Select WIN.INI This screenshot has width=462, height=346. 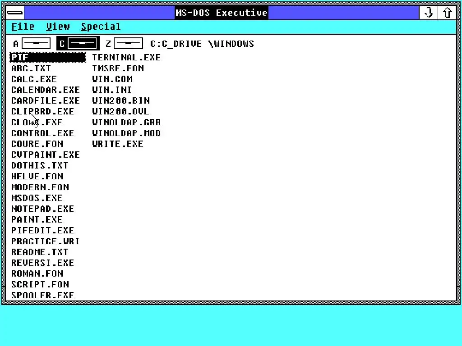tap(112, 90)
